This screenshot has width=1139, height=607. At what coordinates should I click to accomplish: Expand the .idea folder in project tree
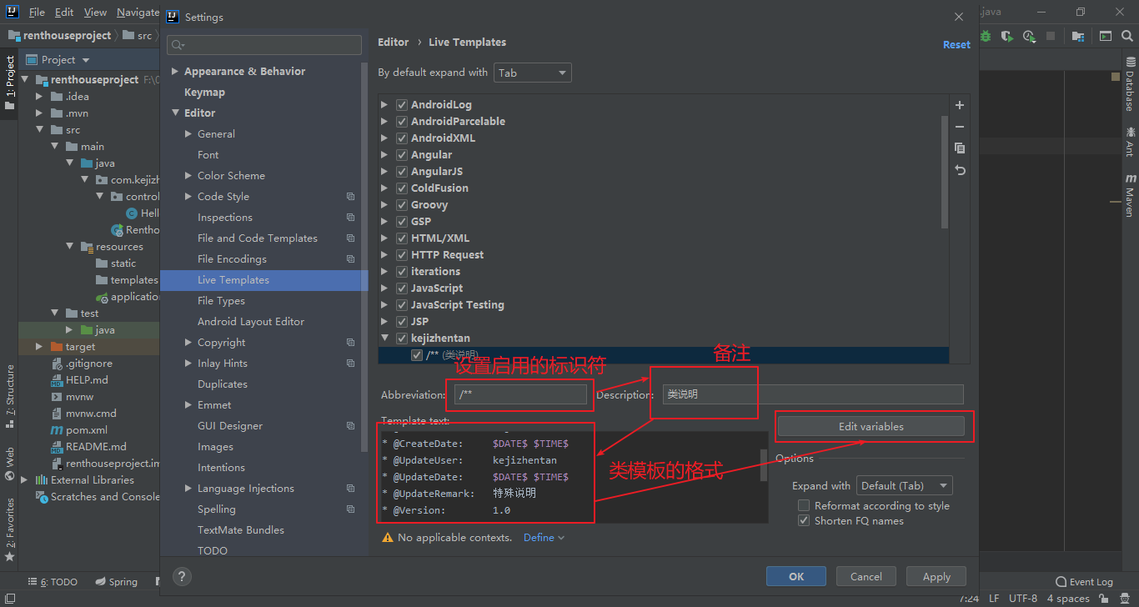tap(39, 97)
